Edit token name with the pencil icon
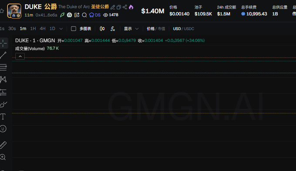296x171 pixels. (113, 7)
